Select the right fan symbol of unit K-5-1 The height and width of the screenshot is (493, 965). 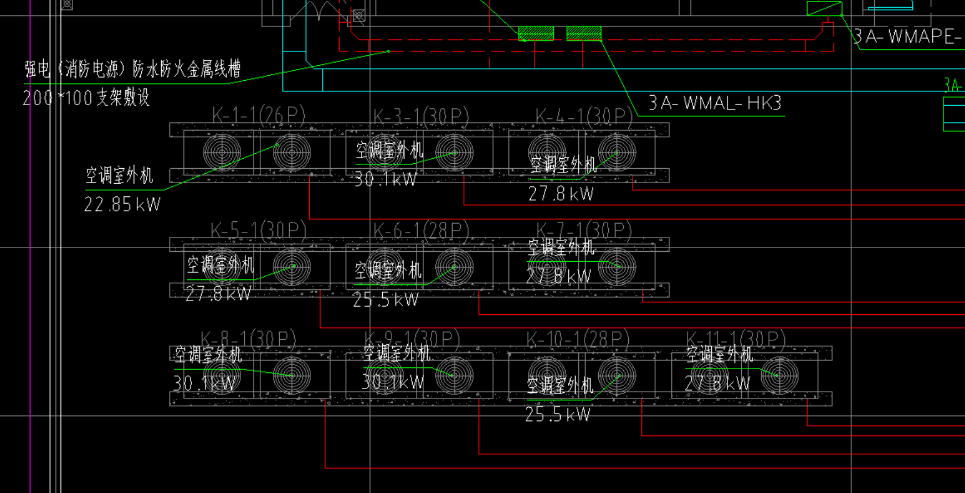[x=292, y=266]
